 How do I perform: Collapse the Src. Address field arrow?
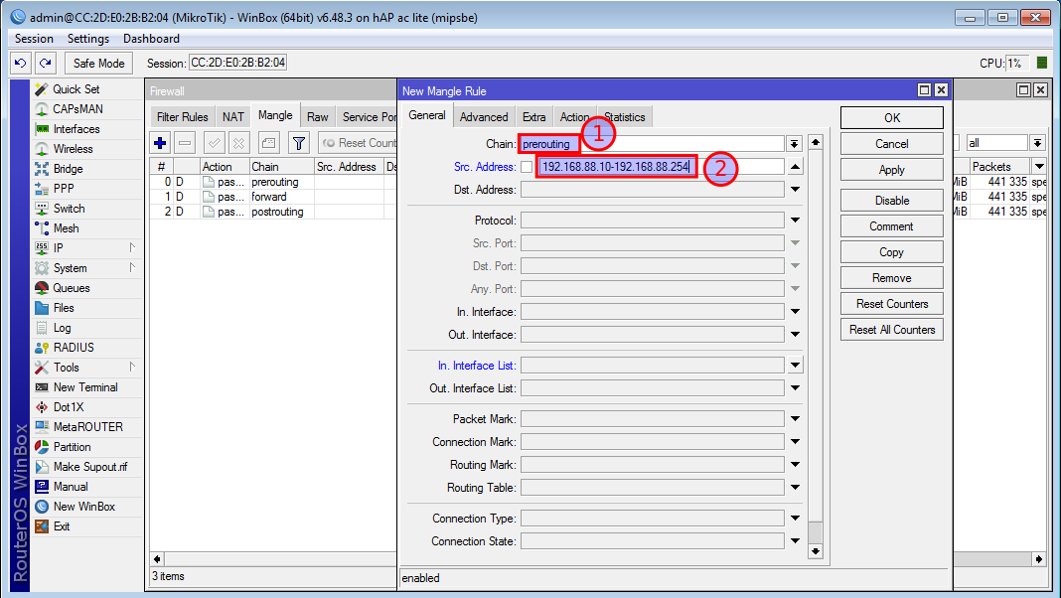point(795,167)
